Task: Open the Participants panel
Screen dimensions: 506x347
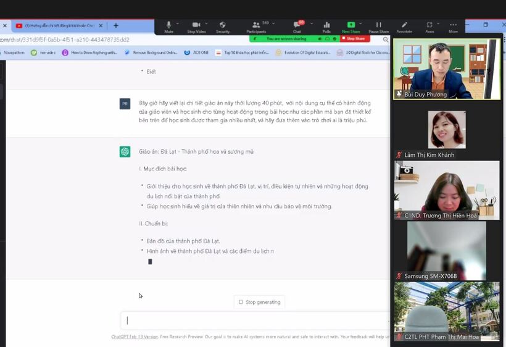Action: pyautogui.click(x=255, y=25)
